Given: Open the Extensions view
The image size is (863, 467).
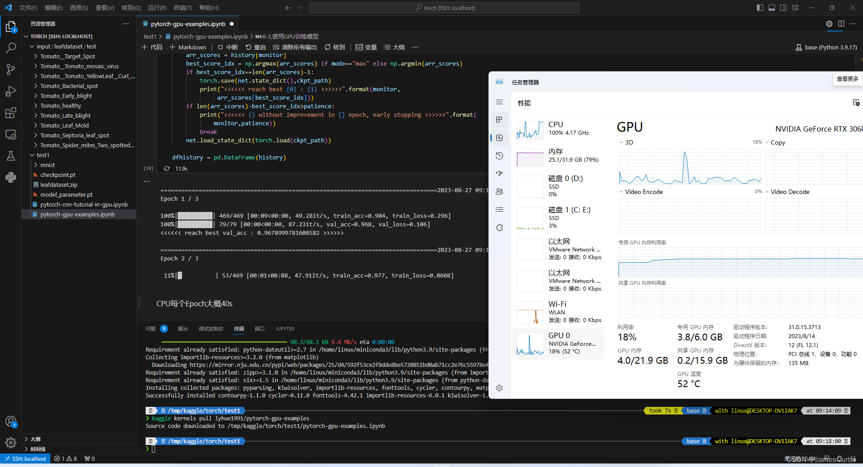Looking at the screenshot, I should (x=11, y=113).
